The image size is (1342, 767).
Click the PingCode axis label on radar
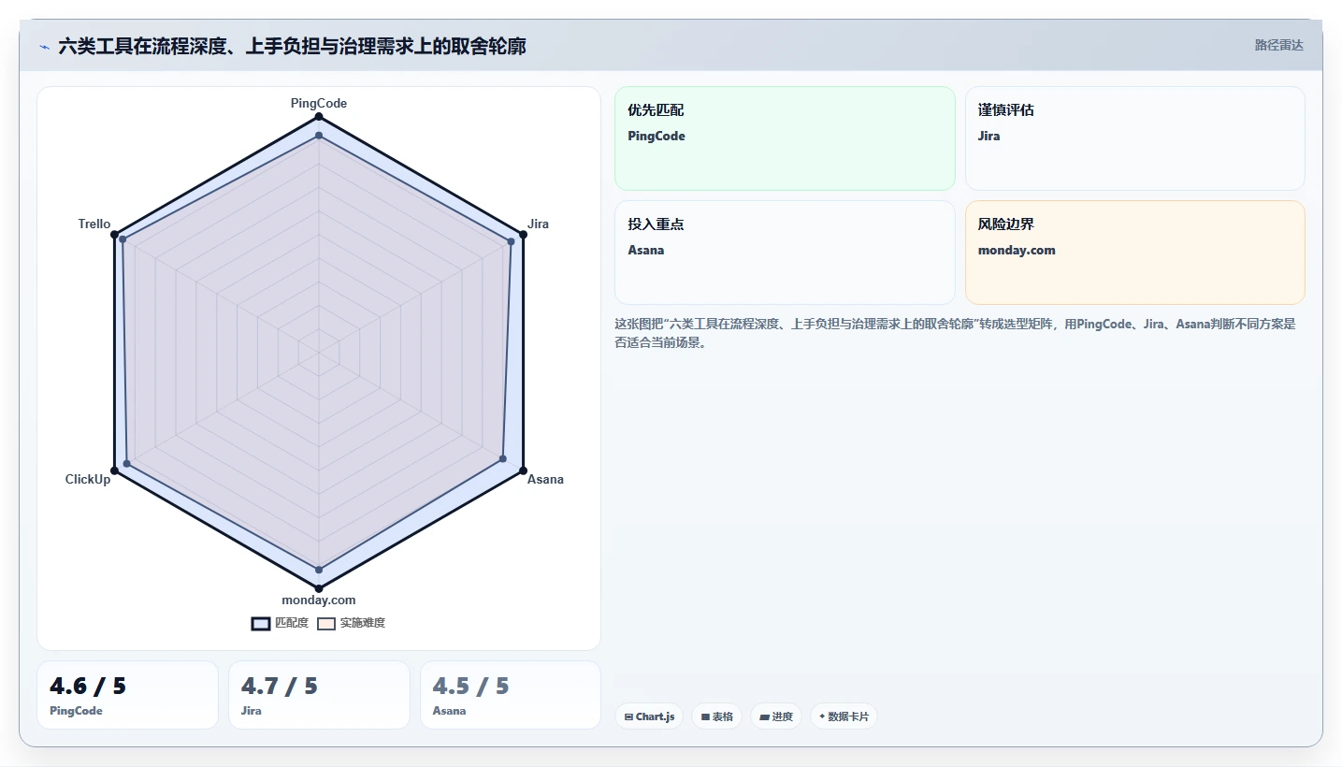[319, 103]
